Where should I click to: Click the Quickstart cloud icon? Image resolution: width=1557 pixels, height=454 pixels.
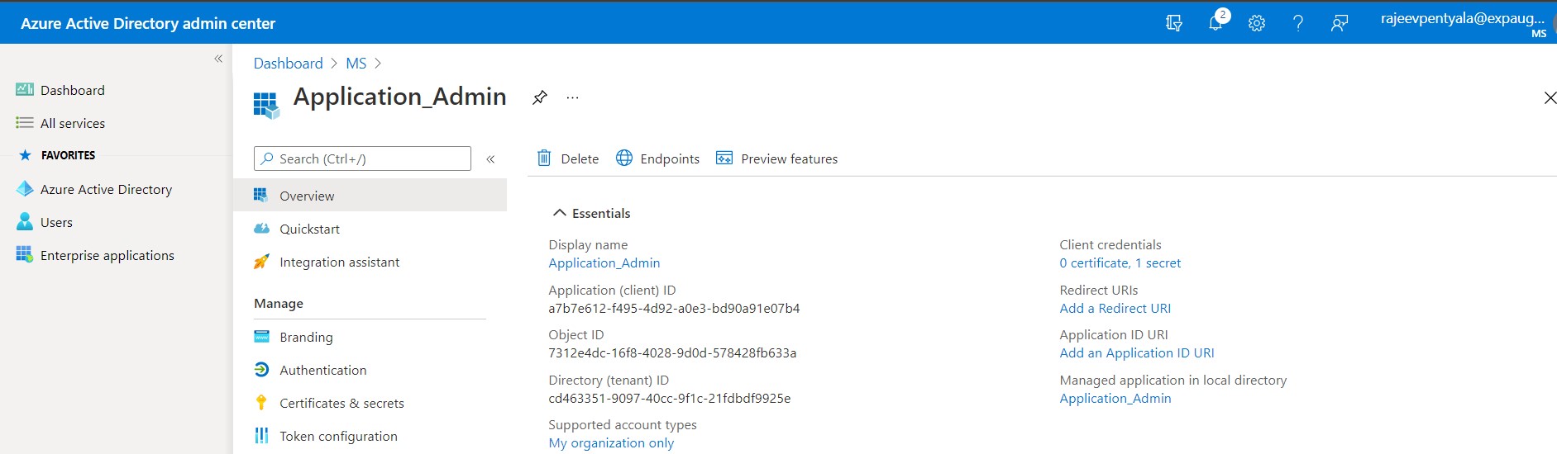click(261, 229)
